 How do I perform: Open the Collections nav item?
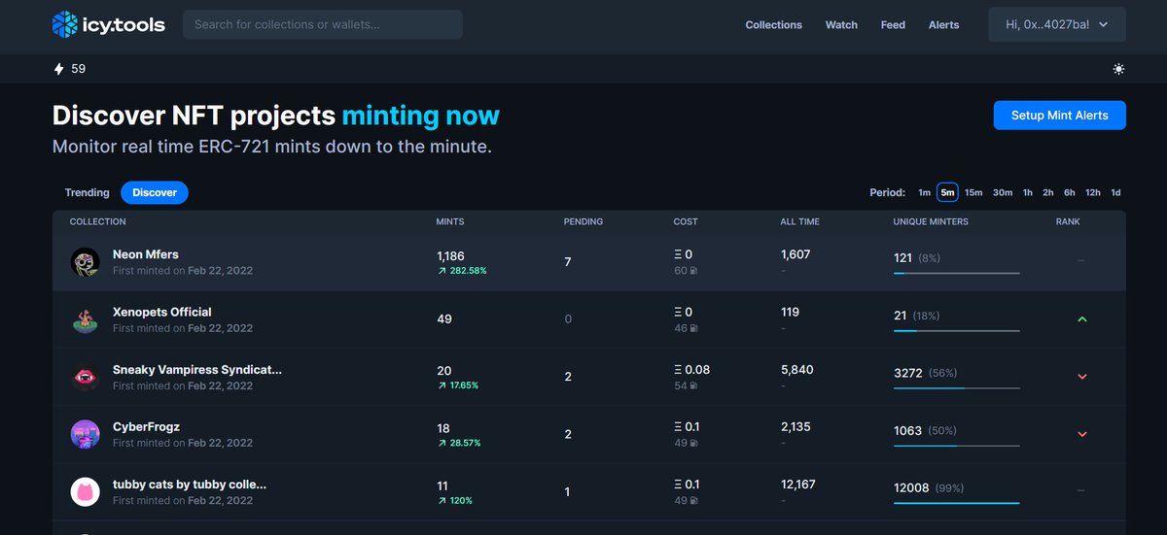774,25
